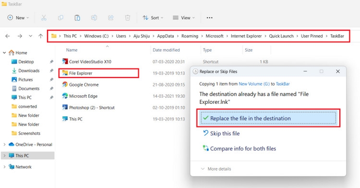The width and height of the screenshot is (360, 188).
Task: Click the pin icon beside Downloads
Action: click(51, 71)
